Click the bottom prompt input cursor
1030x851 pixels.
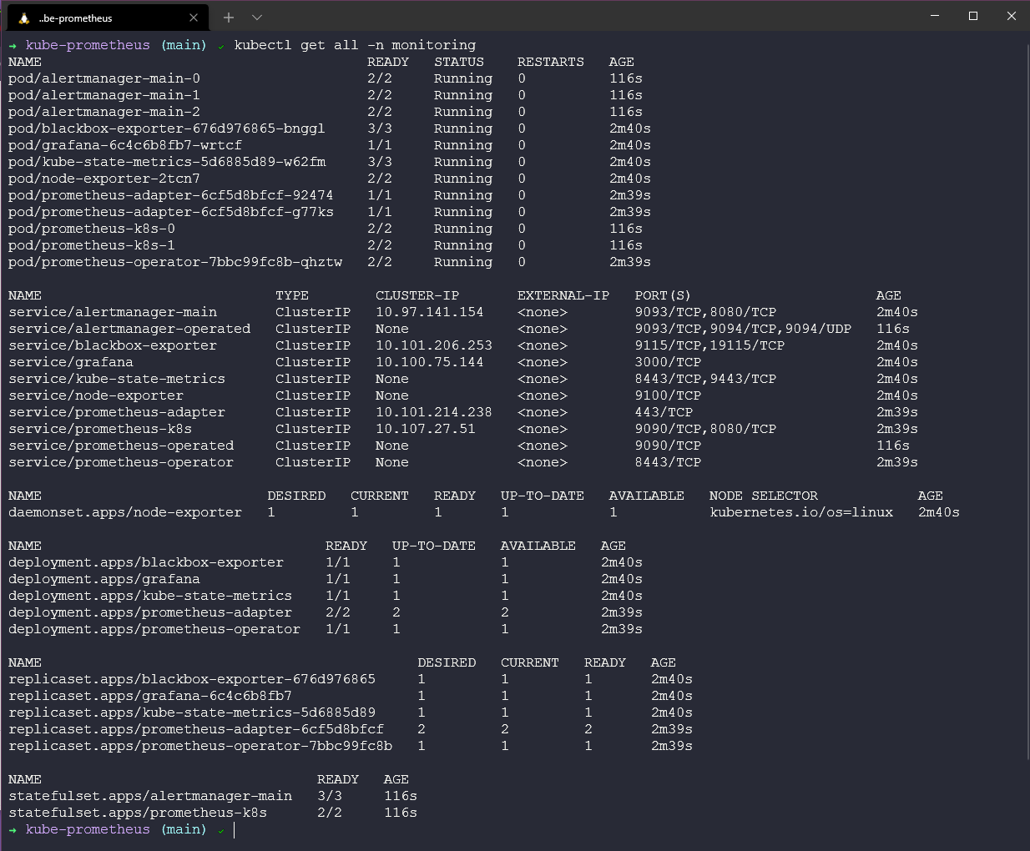[x=235, y=829]
